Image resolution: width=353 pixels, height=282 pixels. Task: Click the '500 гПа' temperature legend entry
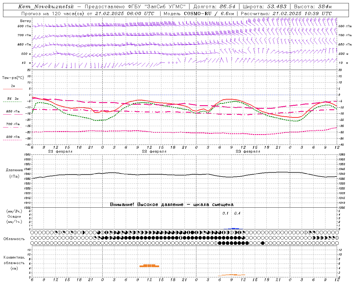coord(13,137)
